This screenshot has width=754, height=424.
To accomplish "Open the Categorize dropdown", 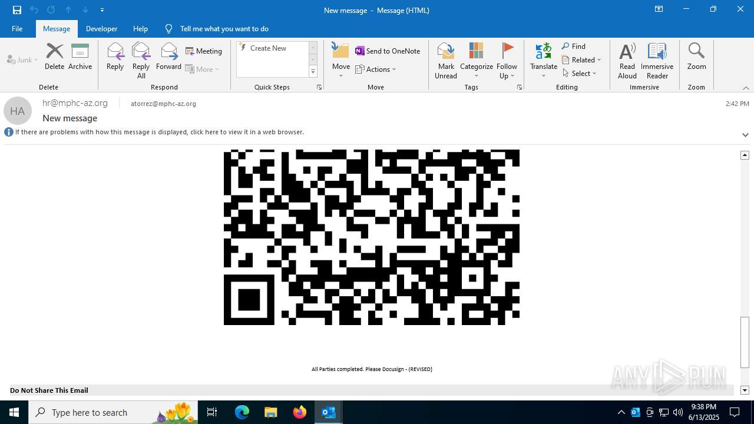I will tap(477, 61).
